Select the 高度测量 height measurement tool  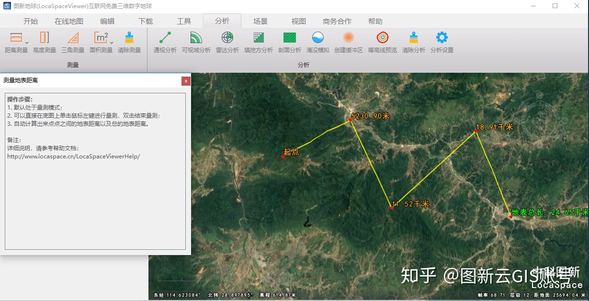tap(45, 42)
